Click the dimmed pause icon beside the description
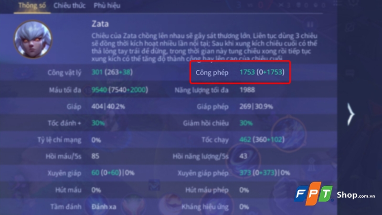 310,25
